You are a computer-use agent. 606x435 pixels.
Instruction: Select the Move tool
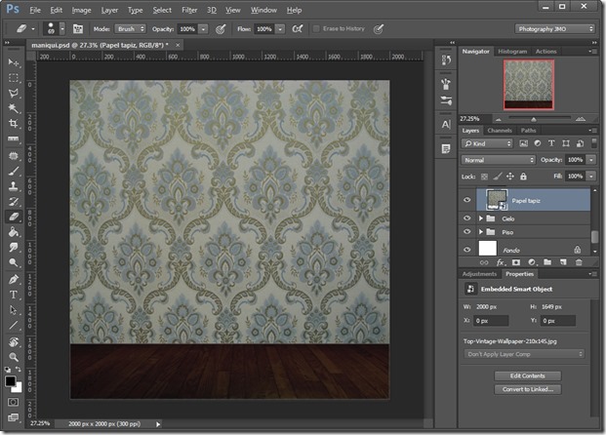tap(14, 62)
